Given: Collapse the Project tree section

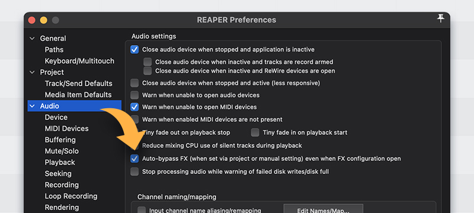Looking at the screenshot, I should 32,72.
